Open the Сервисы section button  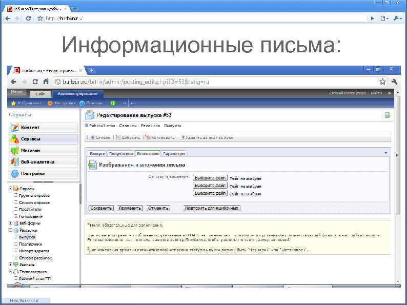pyautogui.click(x=44, y=139)
